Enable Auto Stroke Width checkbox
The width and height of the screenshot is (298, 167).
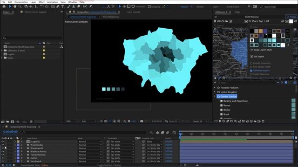pos(251,67)
